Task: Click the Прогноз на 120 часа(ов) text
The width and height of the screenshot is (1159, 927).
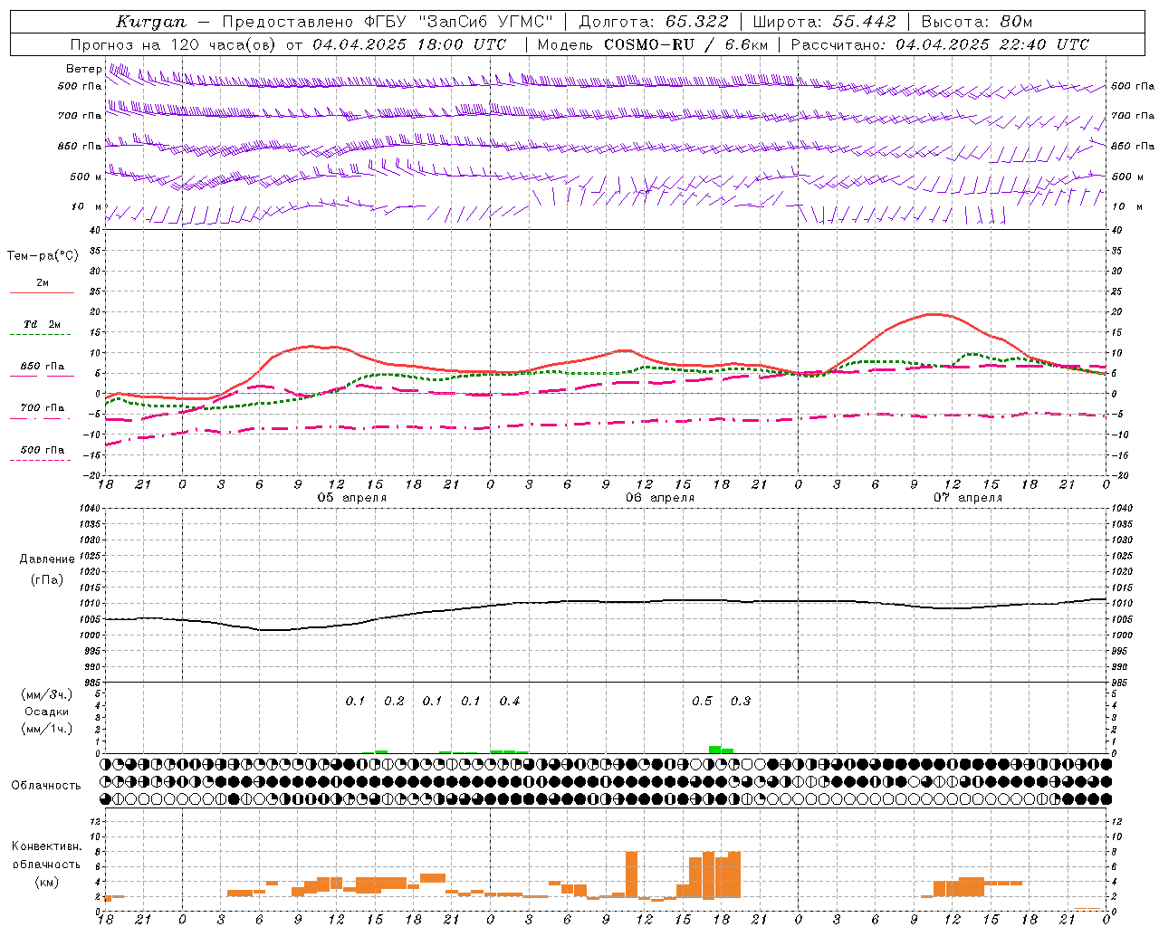Action: (x=174, y=44)
